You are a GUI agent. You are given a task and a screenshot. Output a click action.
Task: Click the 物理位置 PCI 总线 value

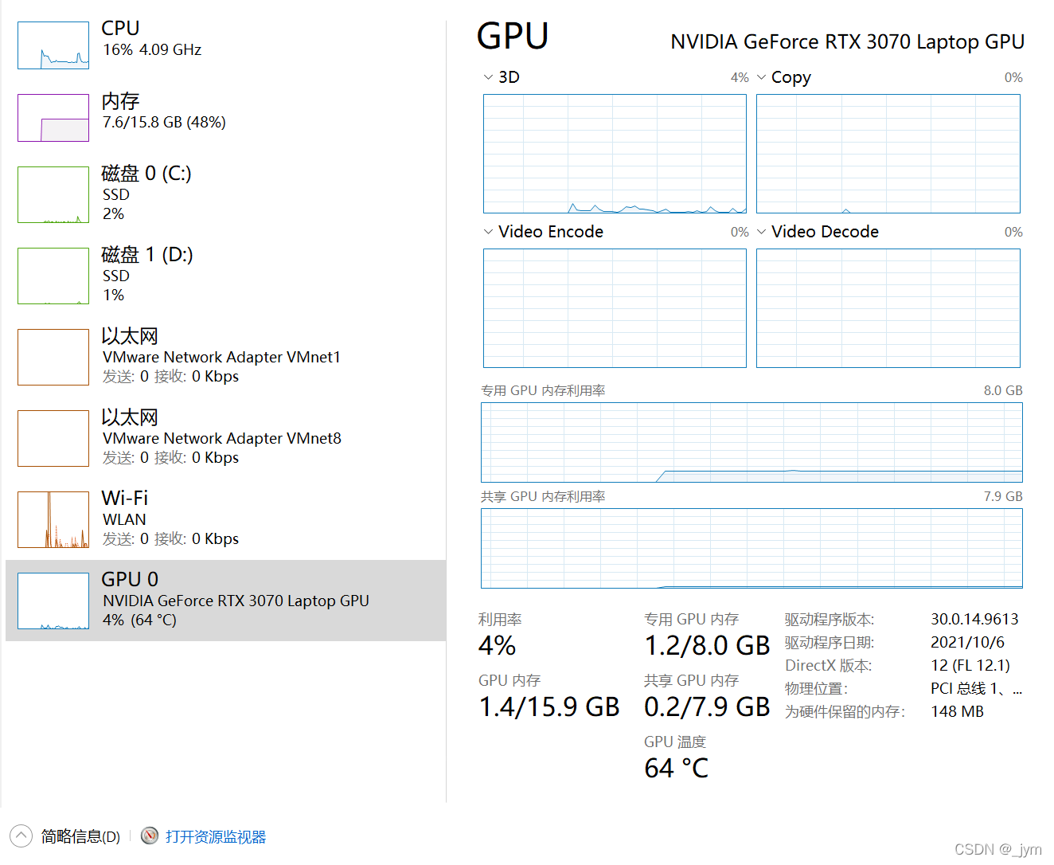click(x=976, y=688)
